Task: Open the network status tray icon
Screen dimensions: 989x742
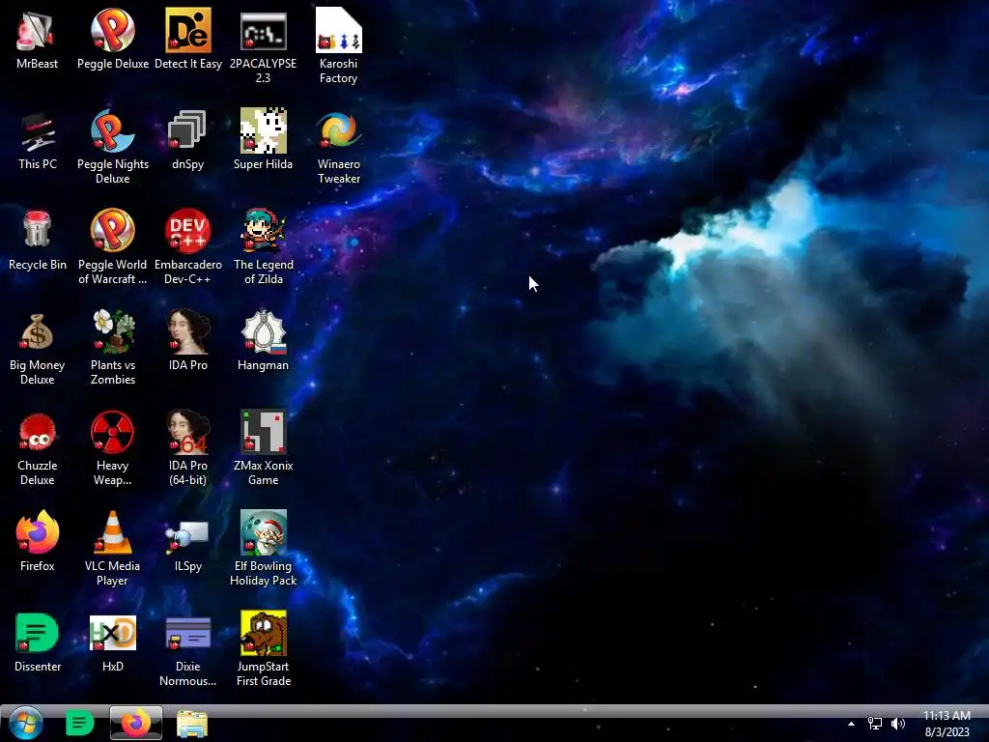Action: click(x=875, y=724)
